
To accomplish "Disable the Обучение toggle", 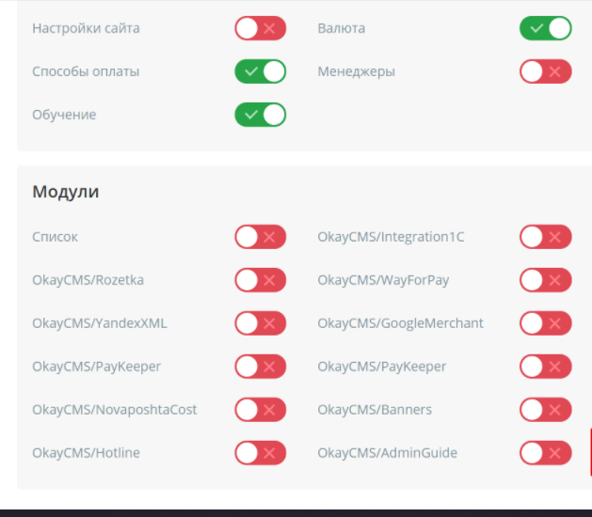I will pyautogui.click(x=260, y=115).
